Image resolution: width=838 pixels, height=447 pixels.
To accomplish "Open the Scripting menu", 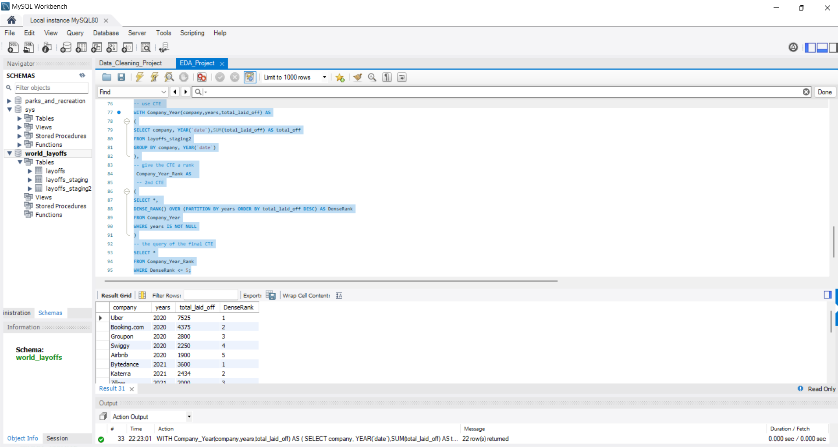I will pyautogui.click(x=192, y=33).
